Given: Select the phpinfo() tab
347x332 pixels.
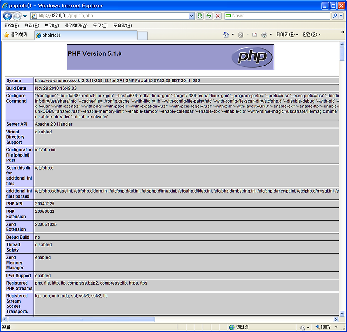Looking at the screenshot, I should [86, 35].
